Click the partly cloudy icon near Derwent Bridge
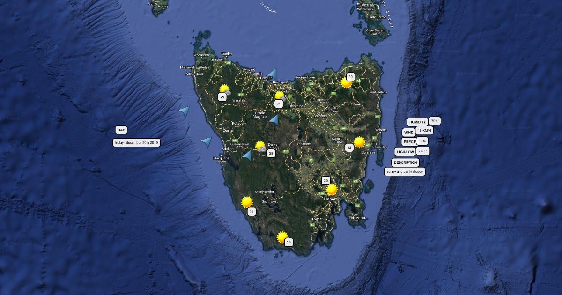The width and height of the screenshot is (562, 295). 261,147
